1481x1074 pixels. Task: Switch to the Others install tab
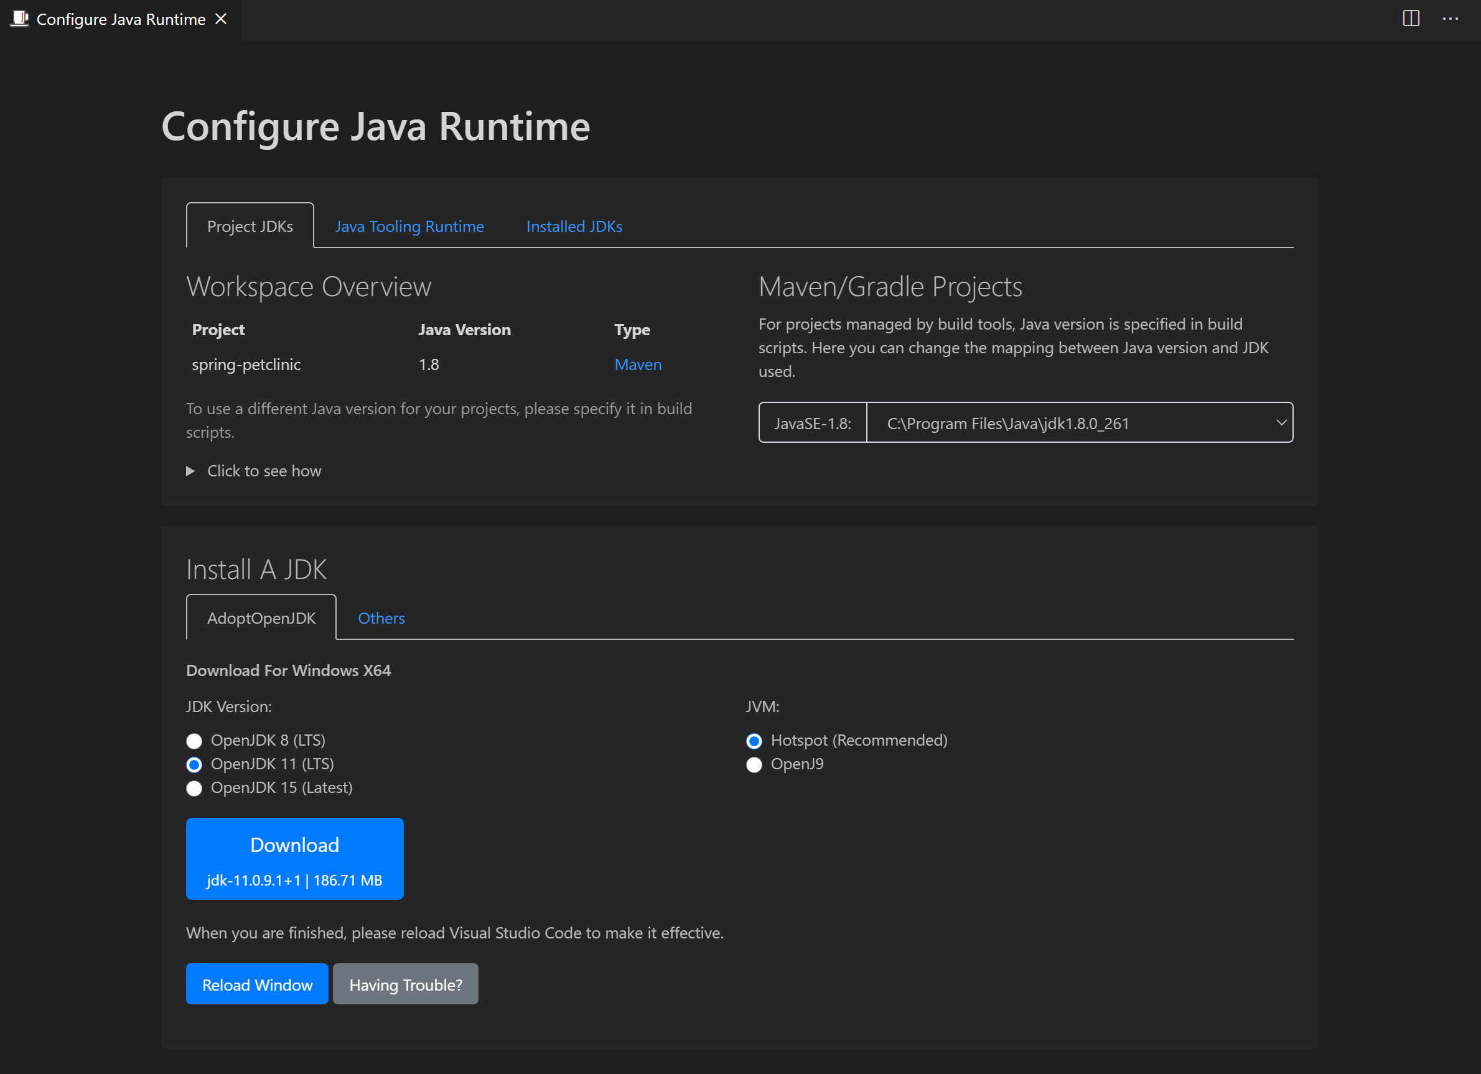381,618
